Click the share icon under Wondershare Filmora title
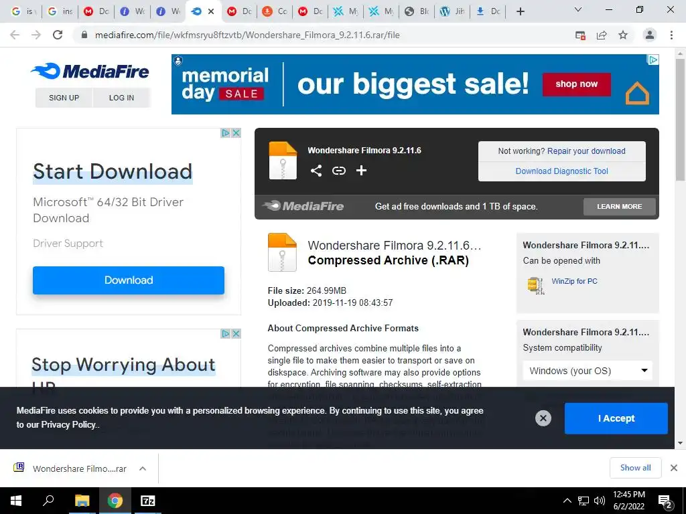The width and height of the screenshot is (686, 514). click(x=316, y=171)
